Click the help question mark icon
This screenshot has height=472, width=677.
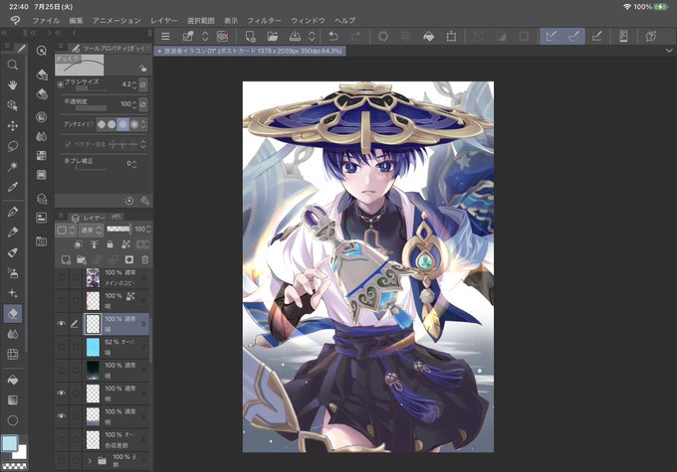coord(651,36)
